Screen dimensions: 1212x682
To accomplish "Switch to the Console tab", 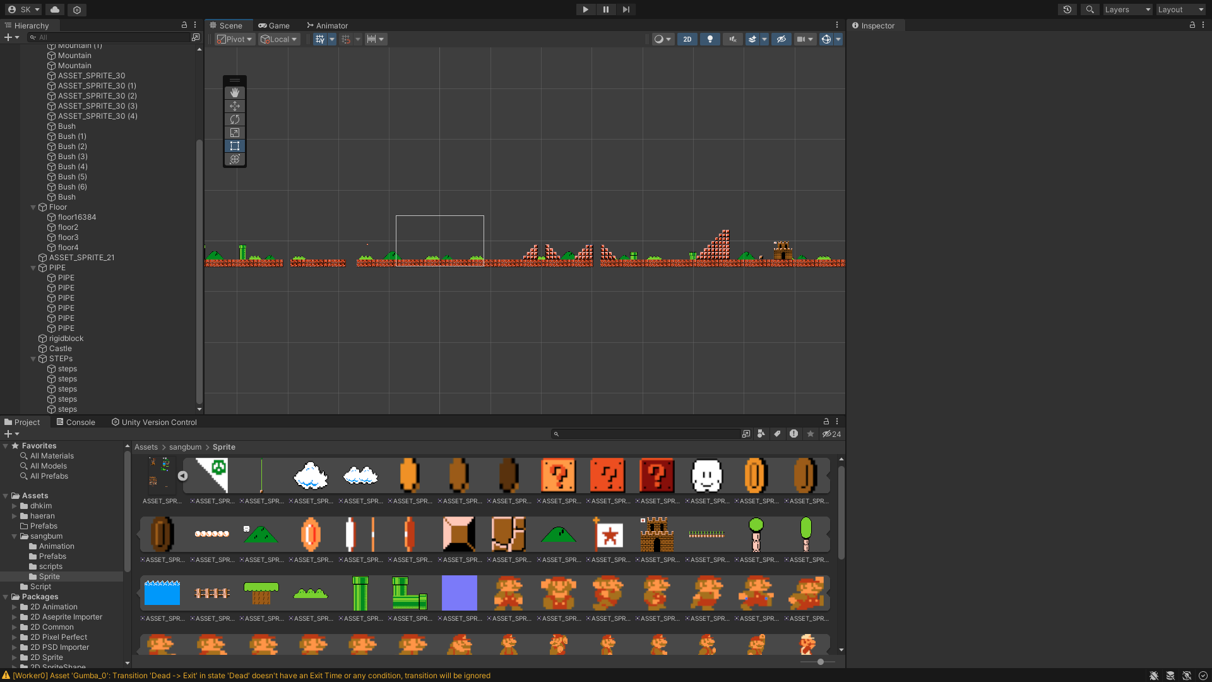I will tap(76, 422).
